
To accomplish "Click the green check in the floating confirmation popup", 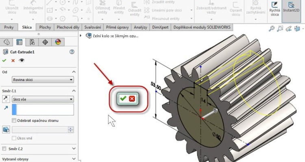I will 123,99.
